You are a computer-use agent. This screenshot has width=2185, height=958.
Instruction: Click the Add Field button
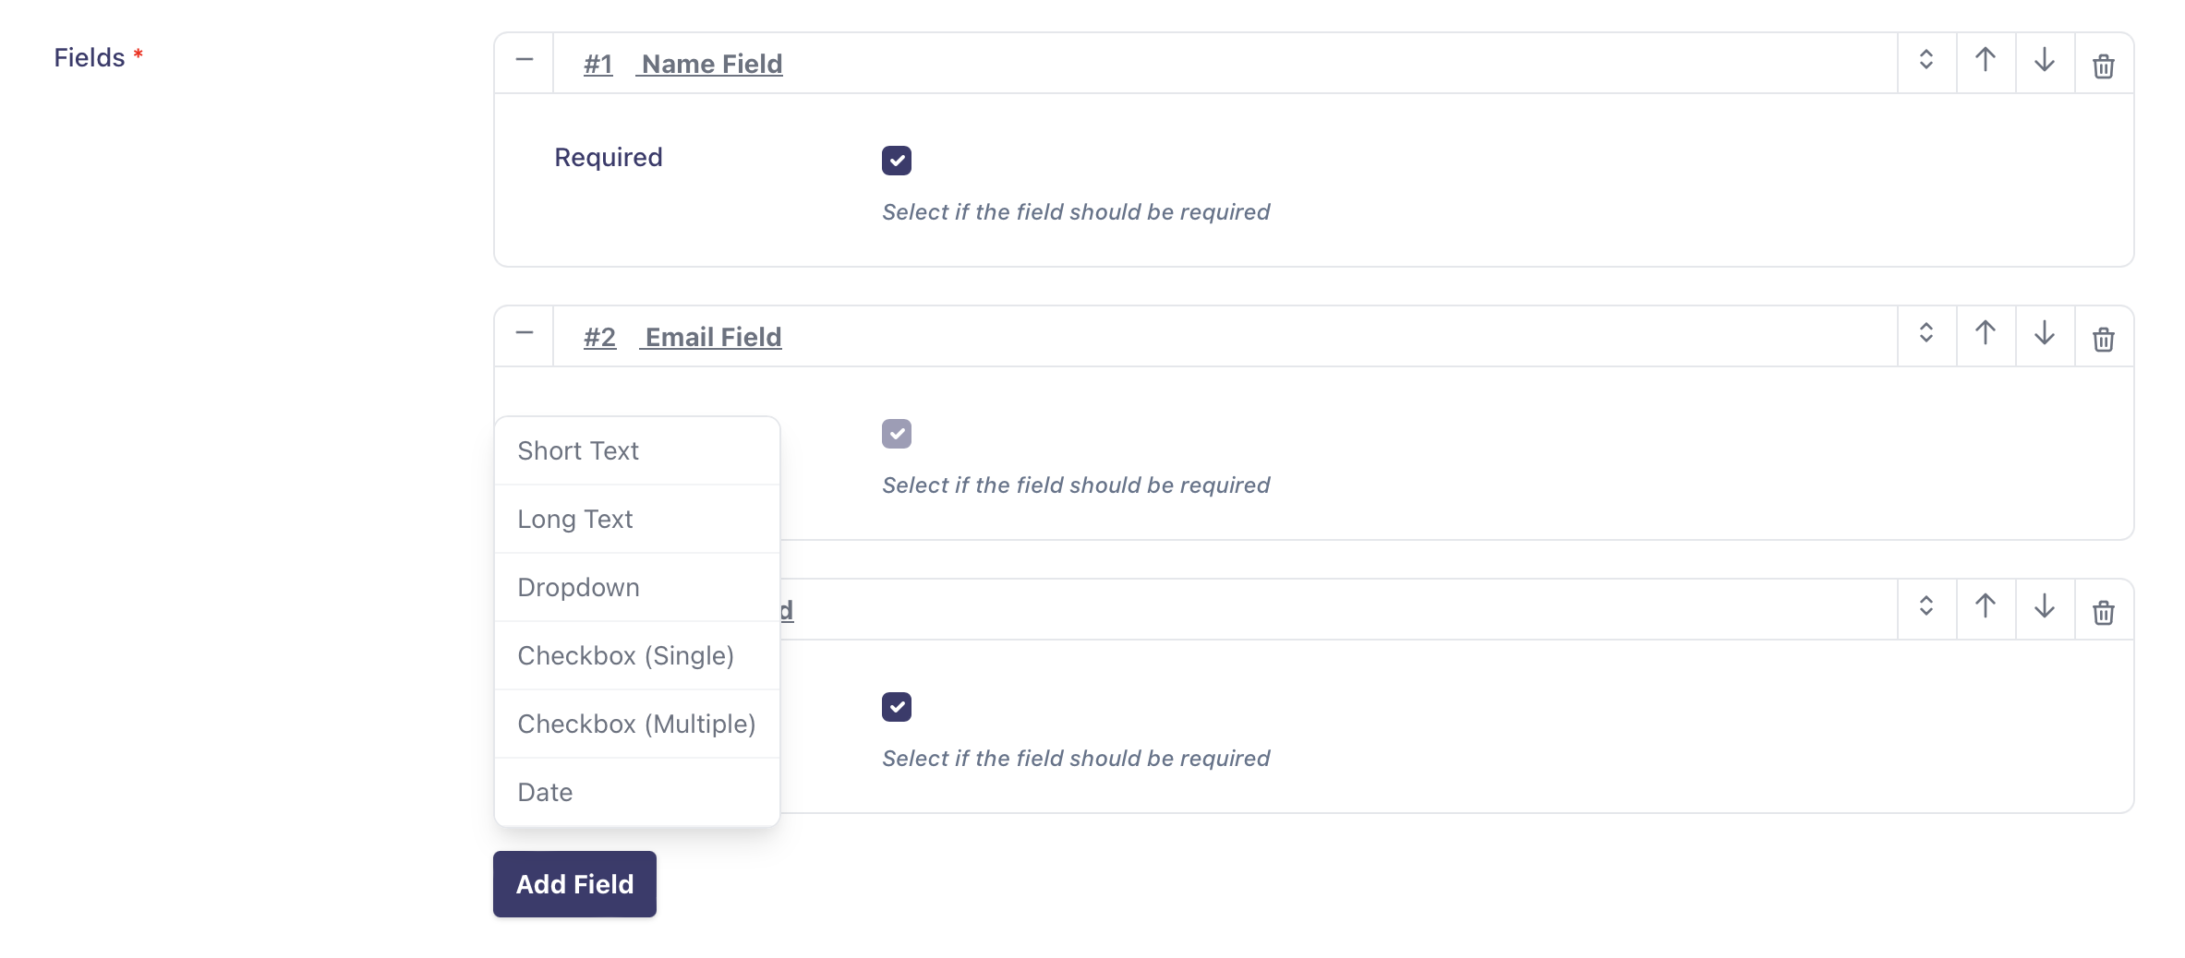pyautogui.click(x=574, y=884)
